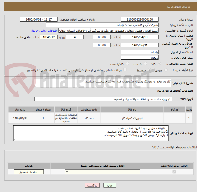Image resolution: width=197 pixels, height=192 pixels.
Task: Click the buyer notes textarea
Action: click(x=91, y=133)
